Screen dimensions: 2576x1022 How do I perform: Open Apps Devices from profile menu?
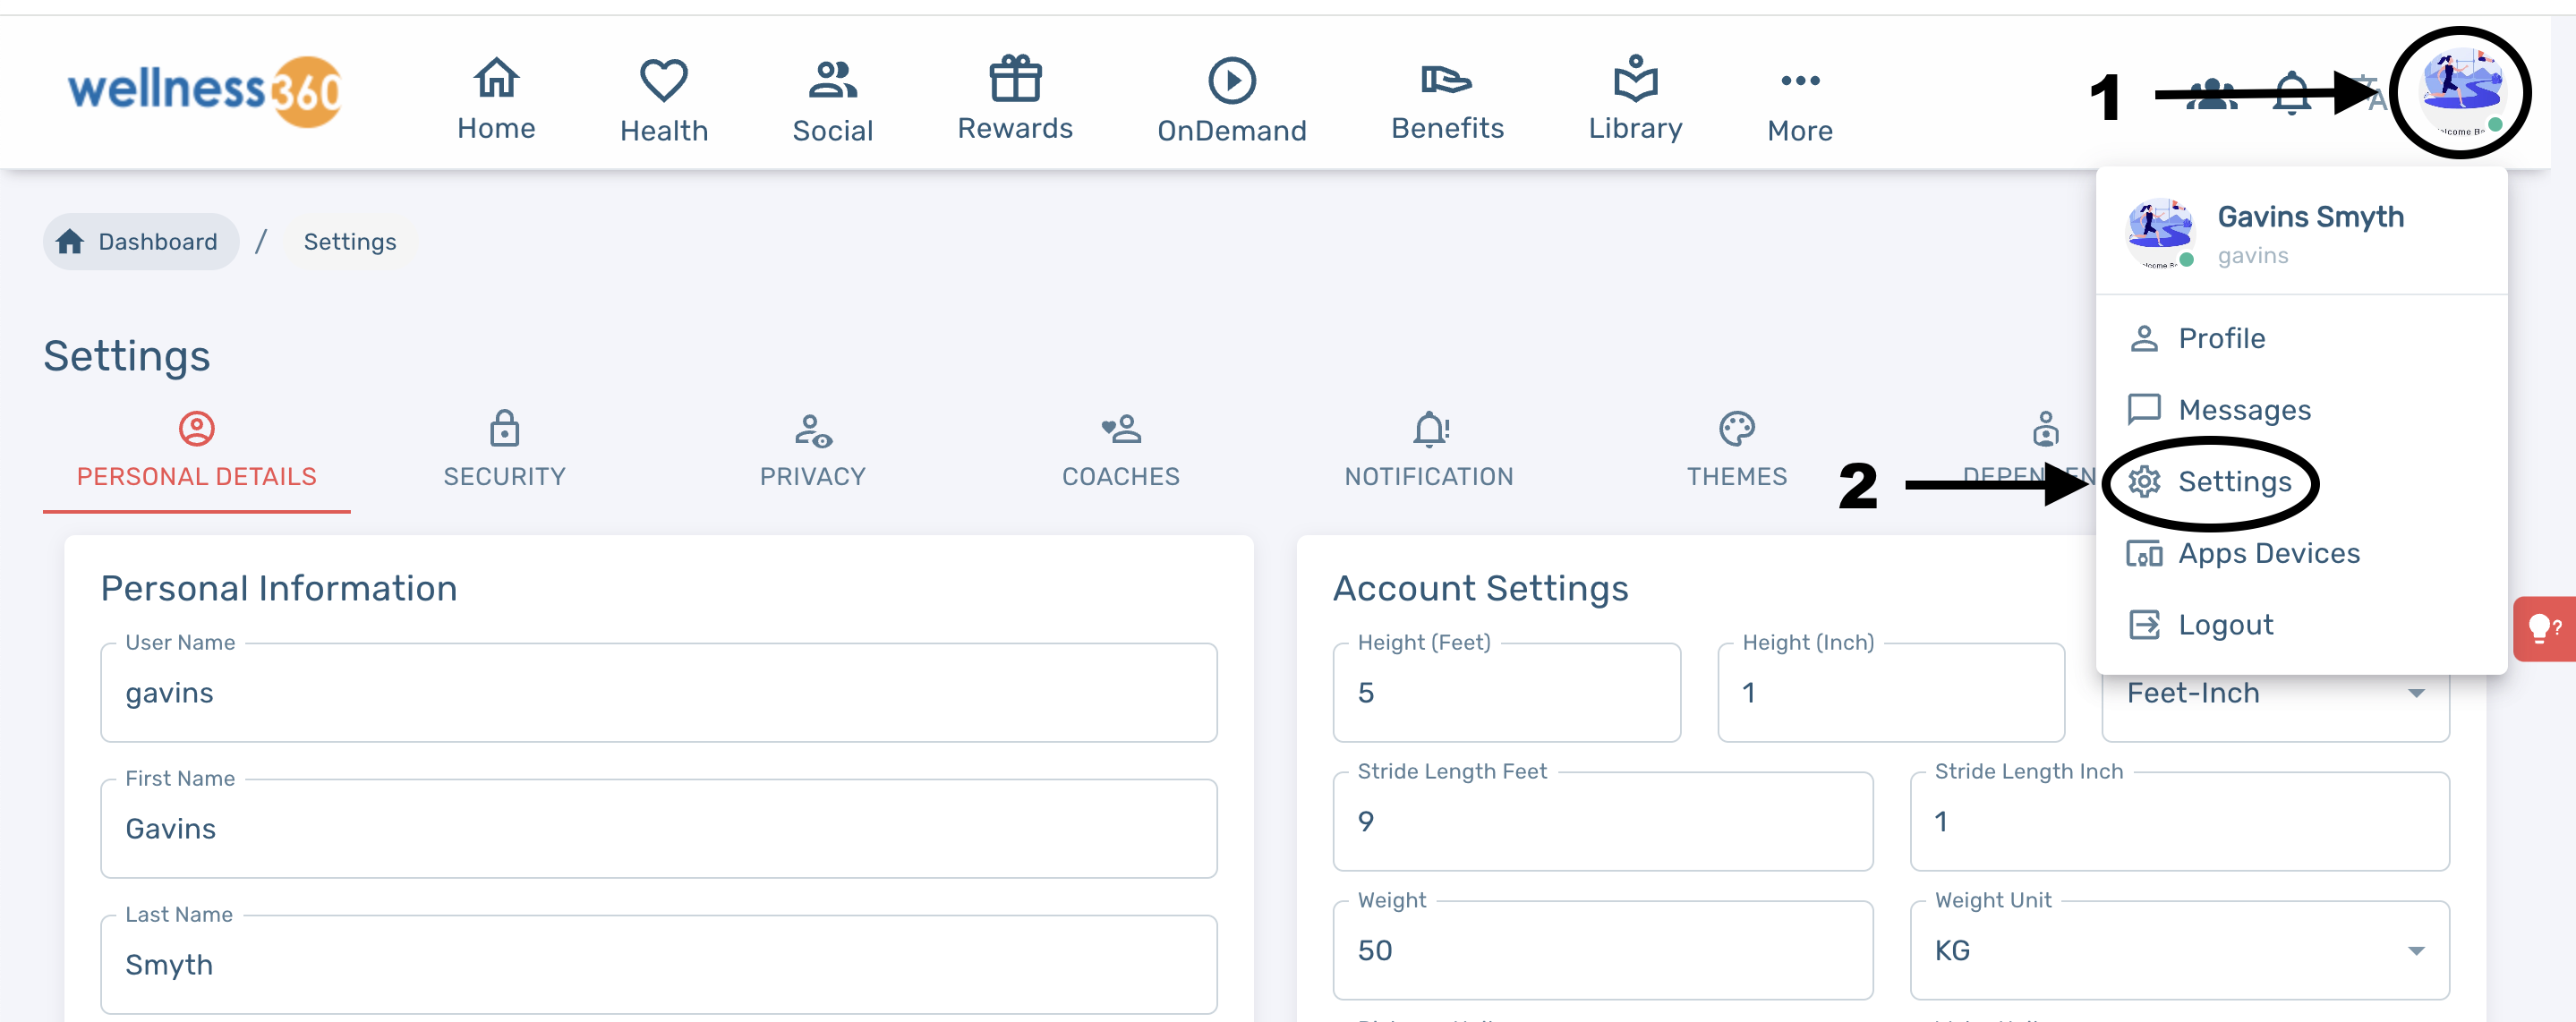point(2267,553)
